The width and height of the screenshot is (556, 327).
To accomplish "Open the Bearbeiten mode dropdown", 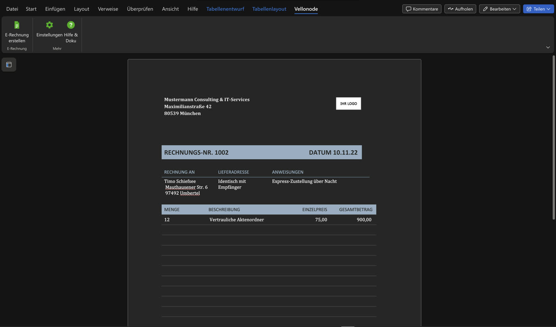I will click(x=500, y=9).
